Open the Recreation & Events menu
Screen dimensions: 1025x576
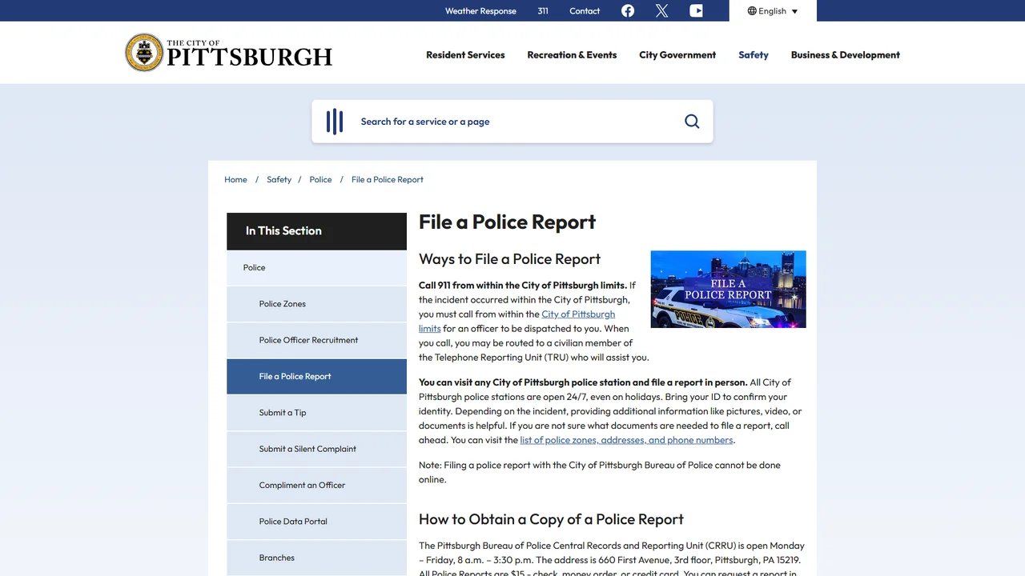click(572, 55)
